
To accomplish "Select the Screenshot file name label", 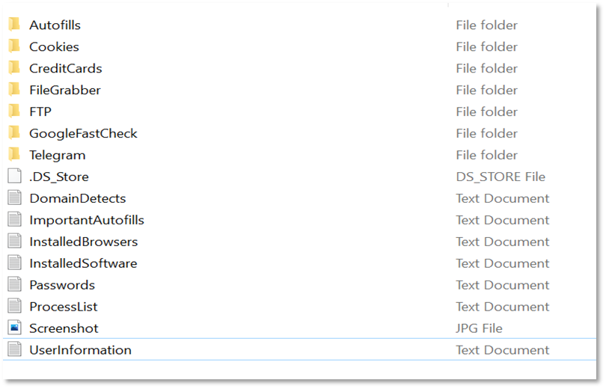I will coord(64,328).
